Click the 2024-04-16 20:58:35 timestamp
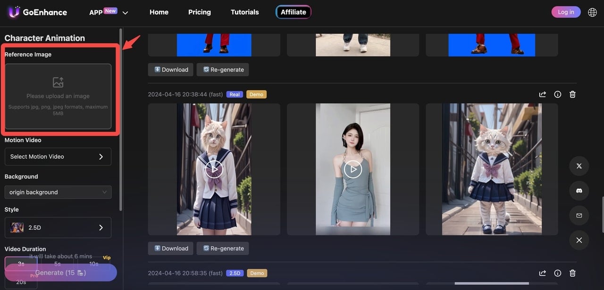 coord(178,273)
